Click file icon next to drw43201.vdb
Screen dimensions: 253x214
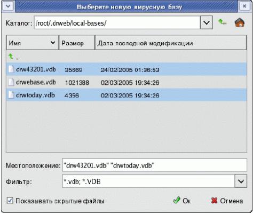[11, 69]
